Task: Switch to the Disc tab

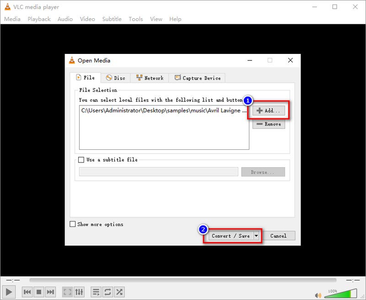Action: 115,78
